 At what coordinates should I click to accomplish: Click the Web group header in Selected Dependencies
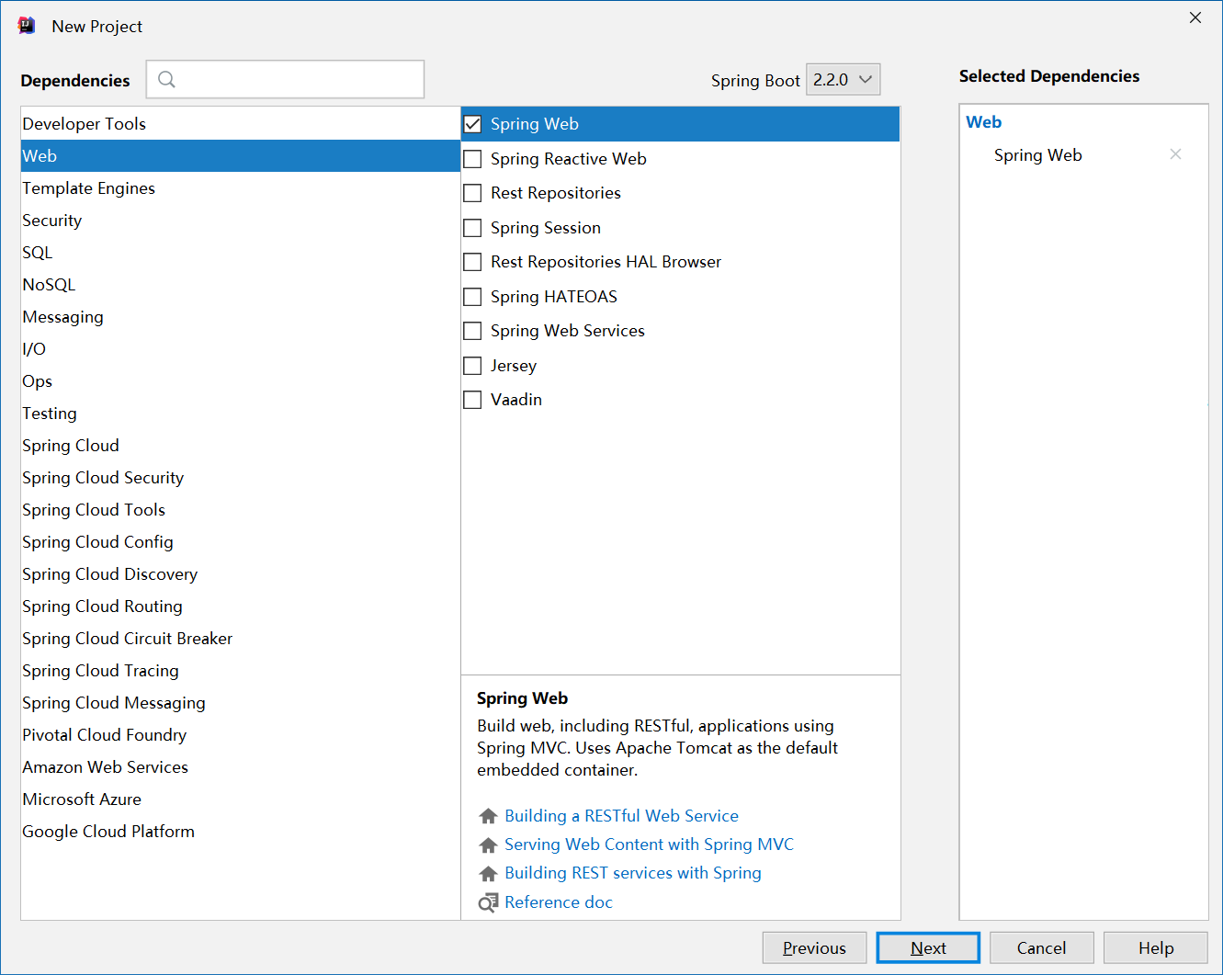point(983,122)
